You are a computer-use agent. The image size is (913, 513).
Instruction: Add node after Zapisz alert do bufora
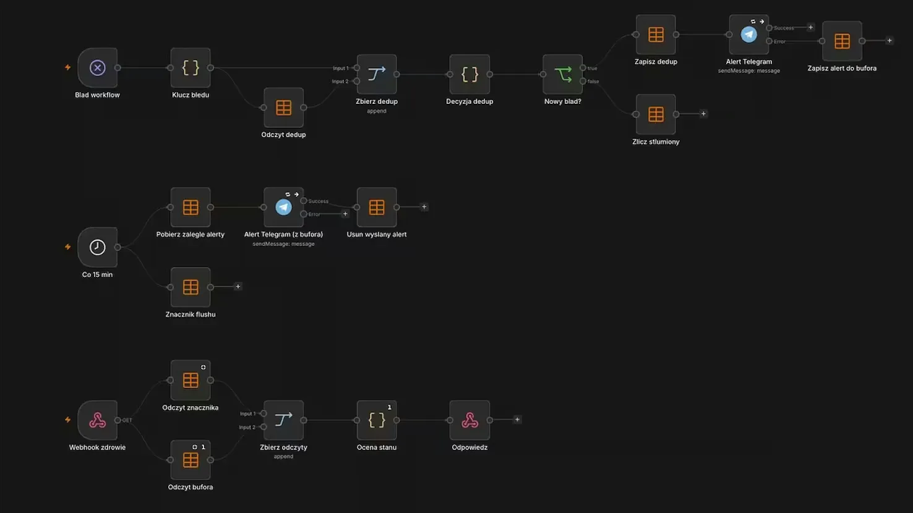pyautogui.click(x=889, y=41)
